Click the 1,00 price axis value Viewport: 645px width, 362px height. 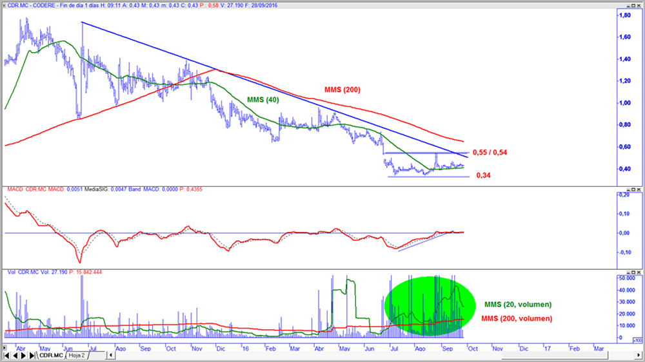point(625,102)
